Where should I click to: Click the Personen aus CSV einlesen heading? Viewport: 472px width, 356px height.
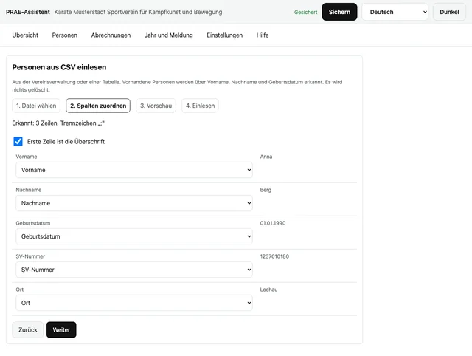pos(59,67)
